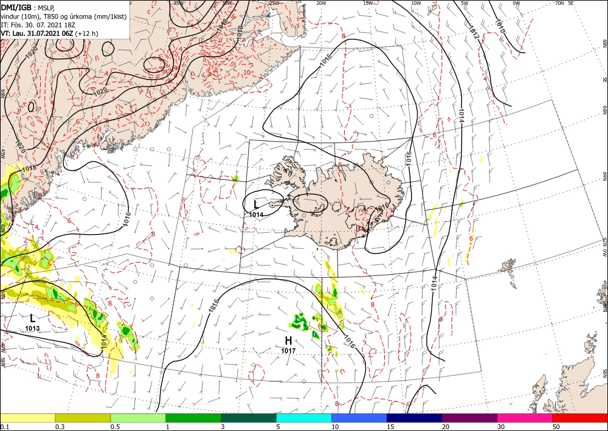The image size is (608, 431).
Task: Click the legend value "0.3"
Action: 60,427
